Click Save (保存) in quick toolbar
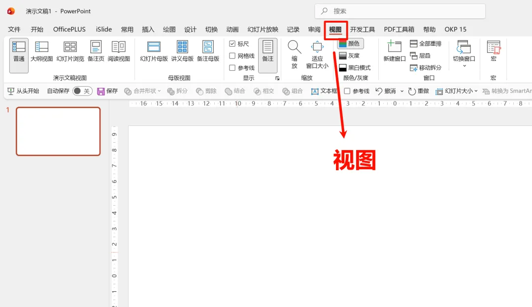Image resolution: width=532 pixels, height=307 pixels. coord(107,91)
